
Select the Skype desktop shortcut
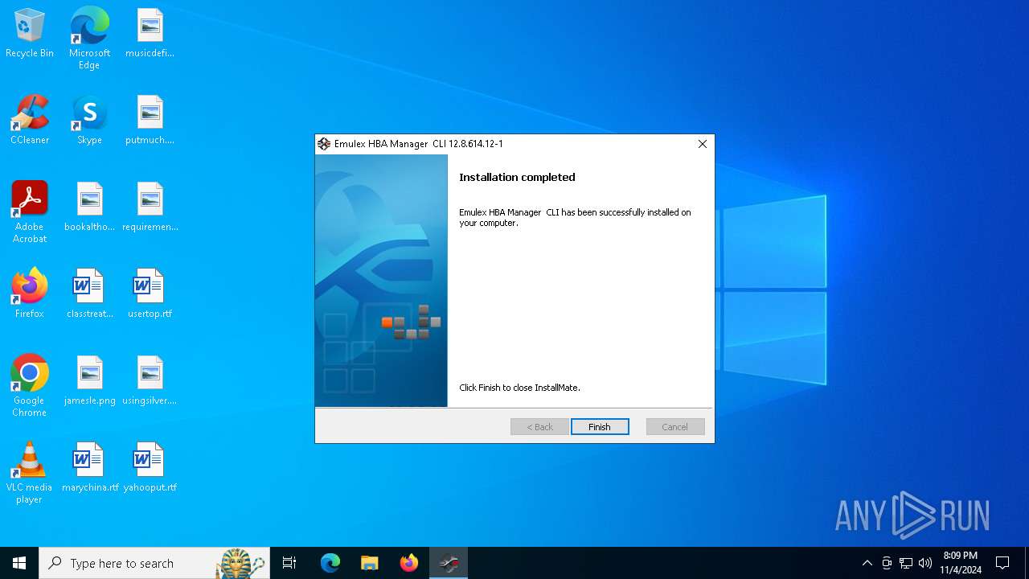point(89,121)
